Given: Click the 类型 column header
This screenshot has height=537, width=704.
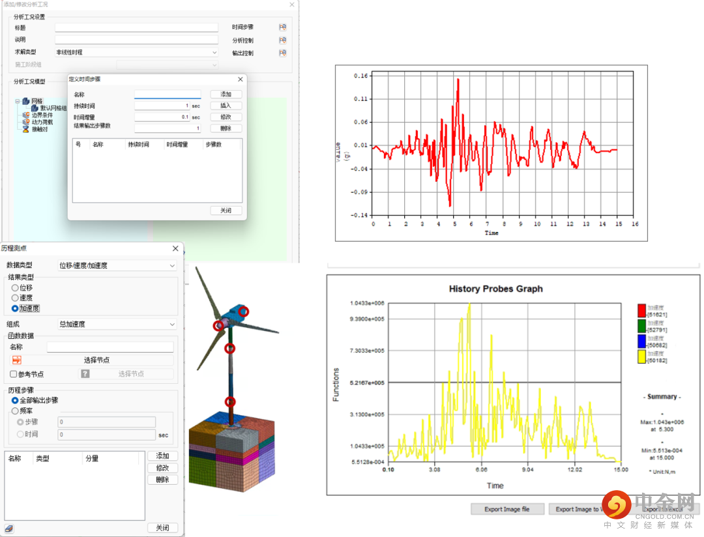Looking at the screenshot, I should [42, 458].
